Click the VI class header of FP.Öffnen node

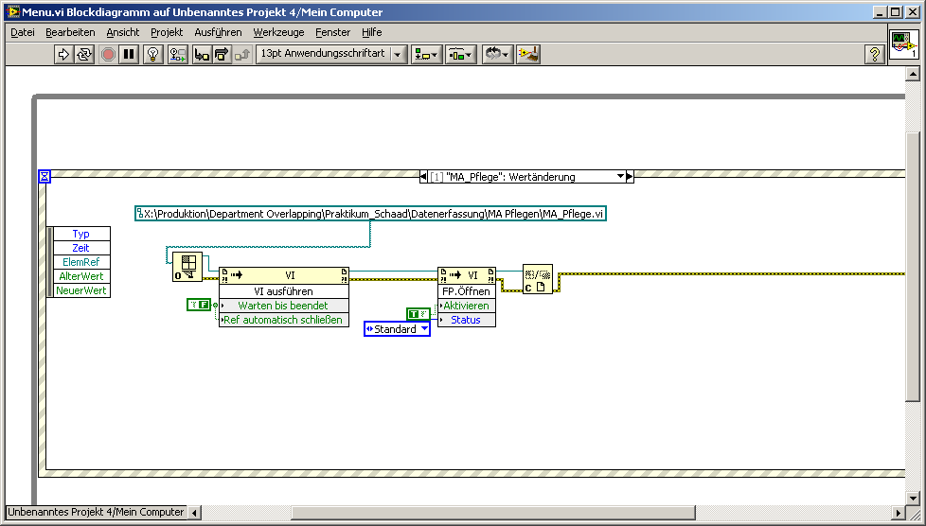tap(467, 275)
